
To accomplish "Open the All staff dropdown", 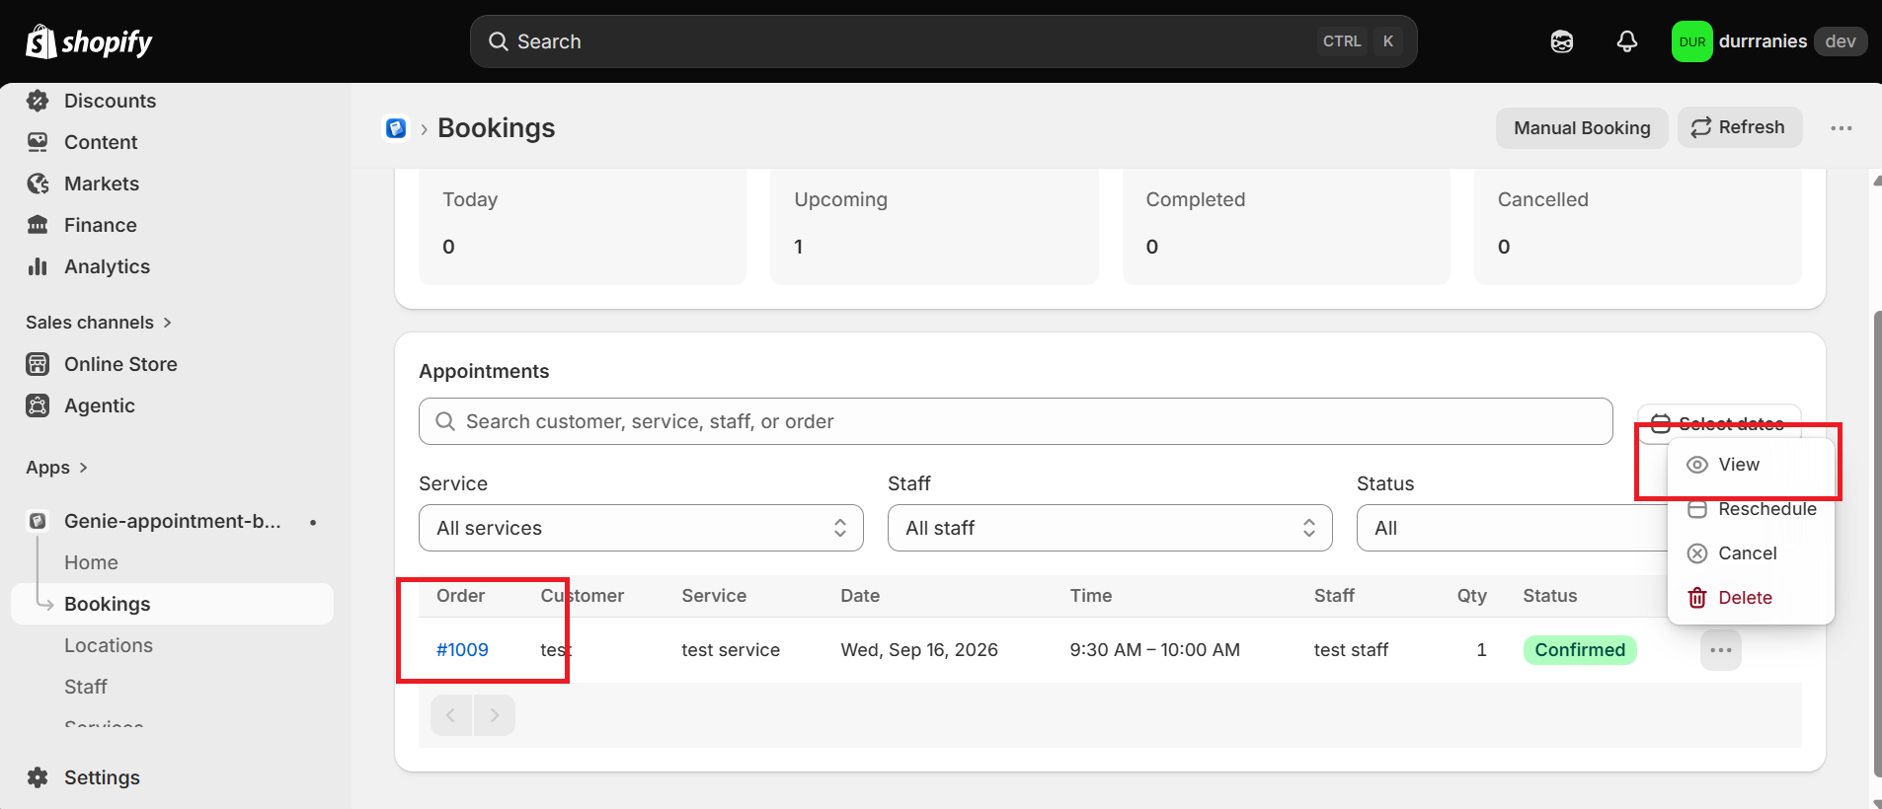I will click(1110, 528).
